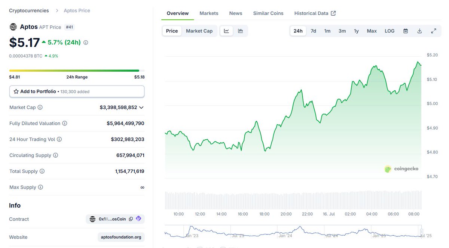The width and height of the screenshot is (449, 248).
Task: Click the $5,964,499,790 valuation value
Action: point(125,123)
